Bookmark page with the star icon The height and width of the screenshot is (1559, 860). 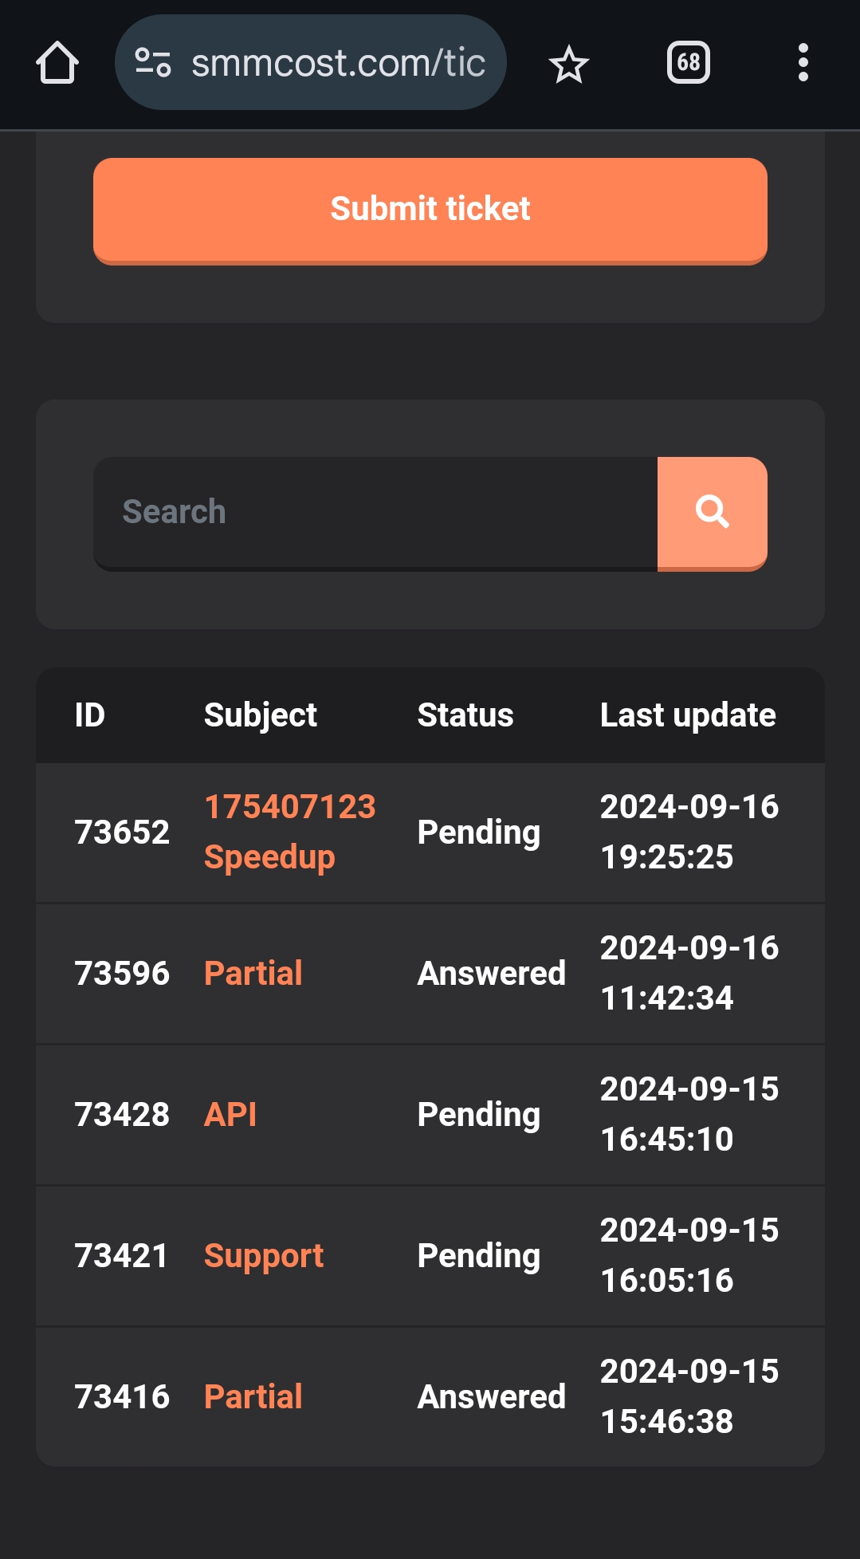569,63
